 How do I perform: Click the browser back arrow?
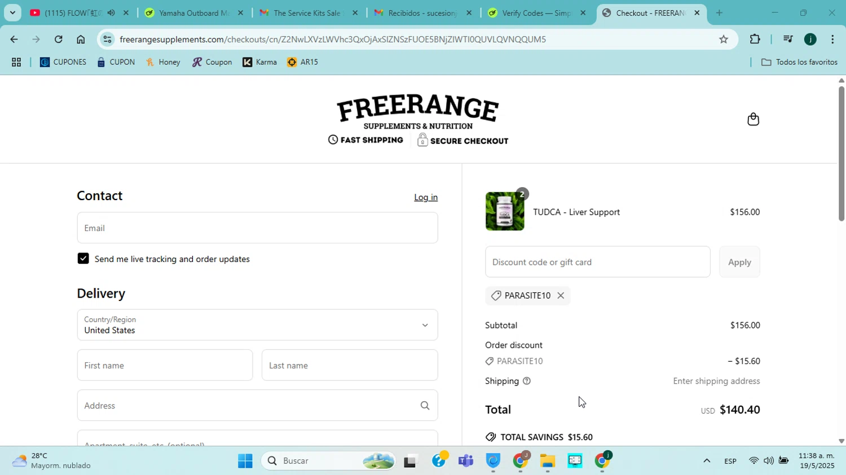tap(14, 39)
